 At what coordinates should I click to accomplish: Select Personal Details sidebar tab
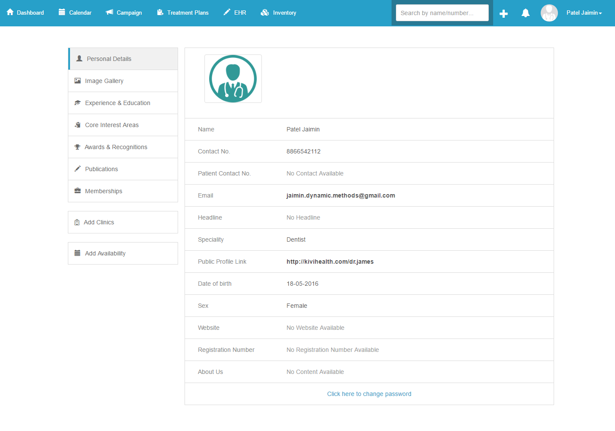(x=123, y=59)
